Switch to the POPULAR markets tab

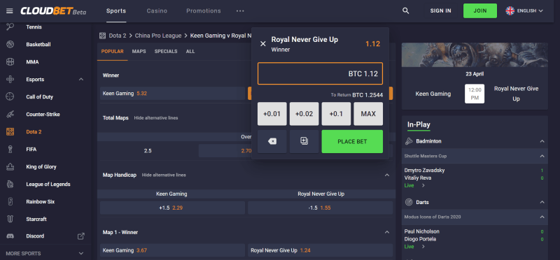tap(113, 51)
